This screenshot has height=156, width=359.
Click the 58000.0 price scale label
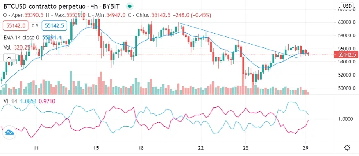347,36
